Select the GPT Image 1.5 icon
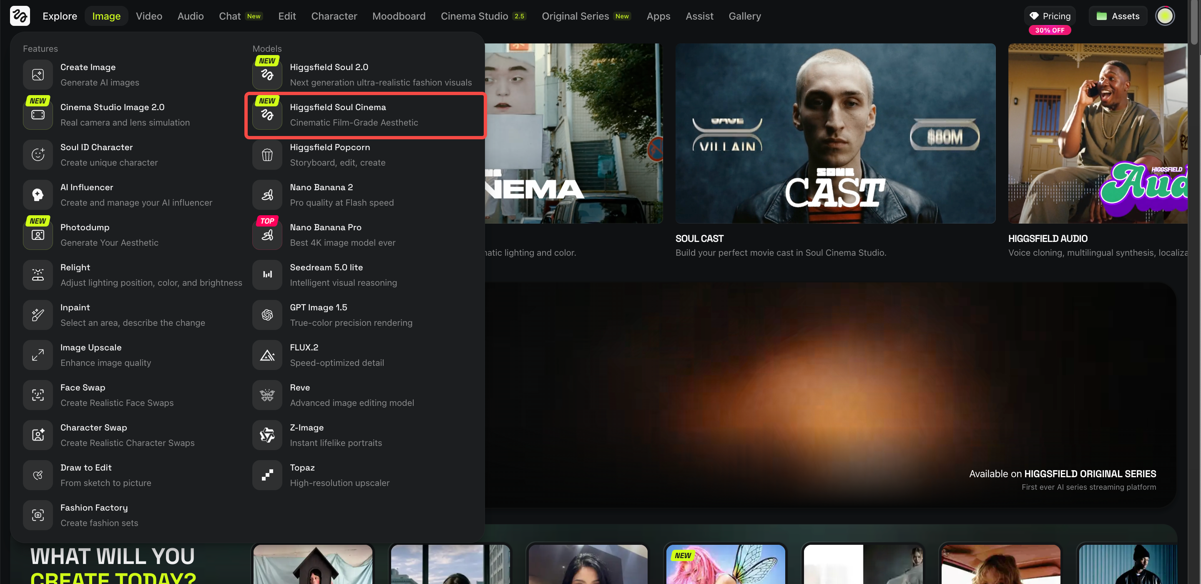This screenshot has width=1201, height=584. [x=267, y=315]
